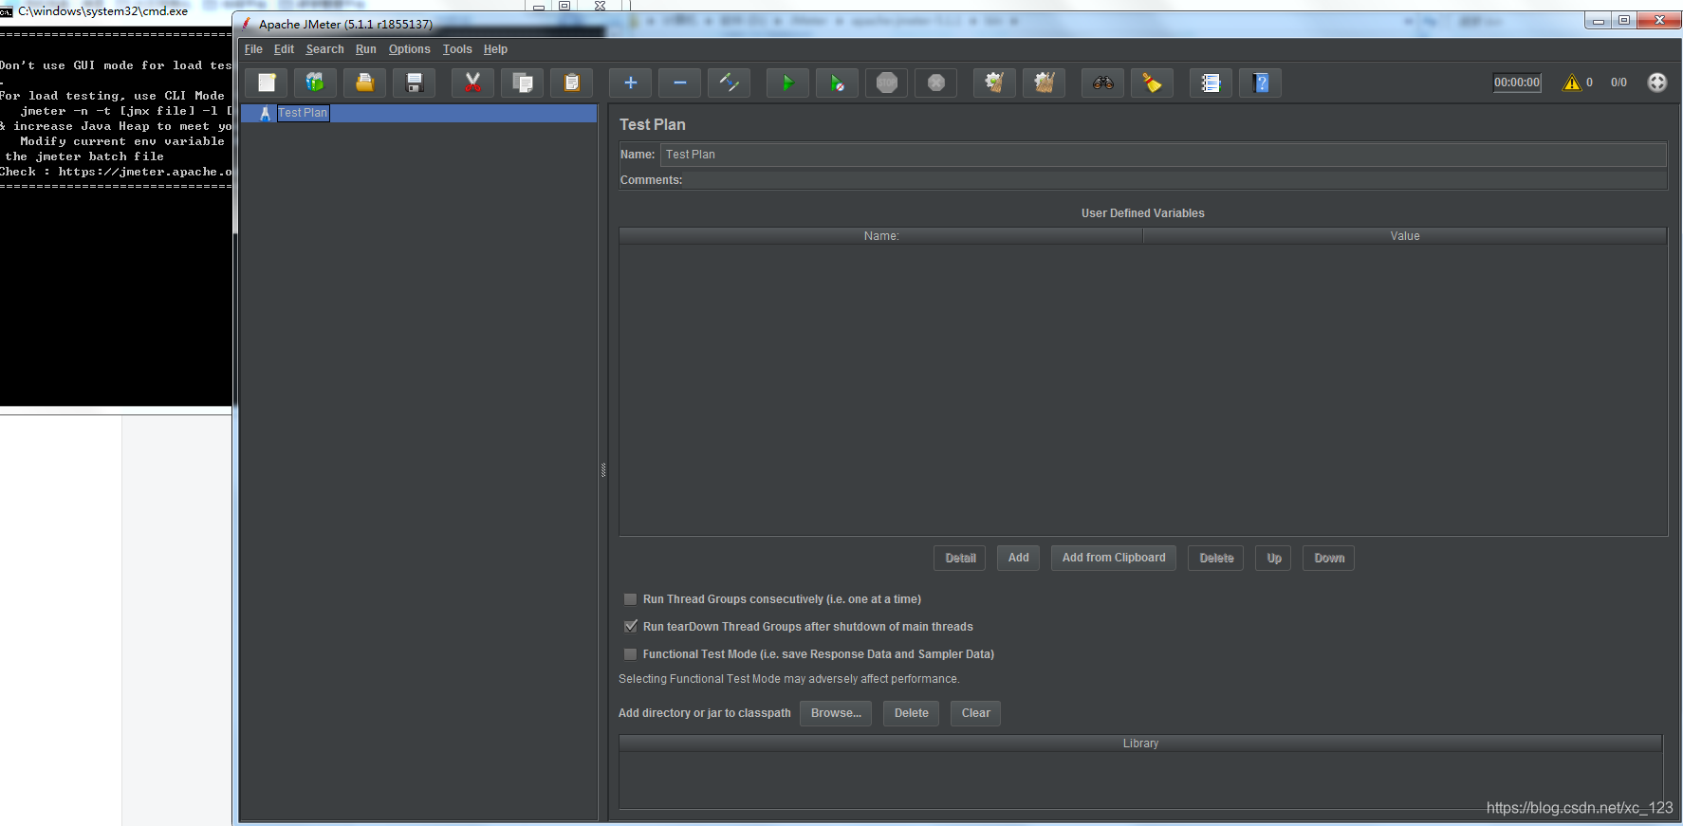The image size is (1683, 826).
Task: Save the test plan with disk icon
Action: click(x=415, y=83)
